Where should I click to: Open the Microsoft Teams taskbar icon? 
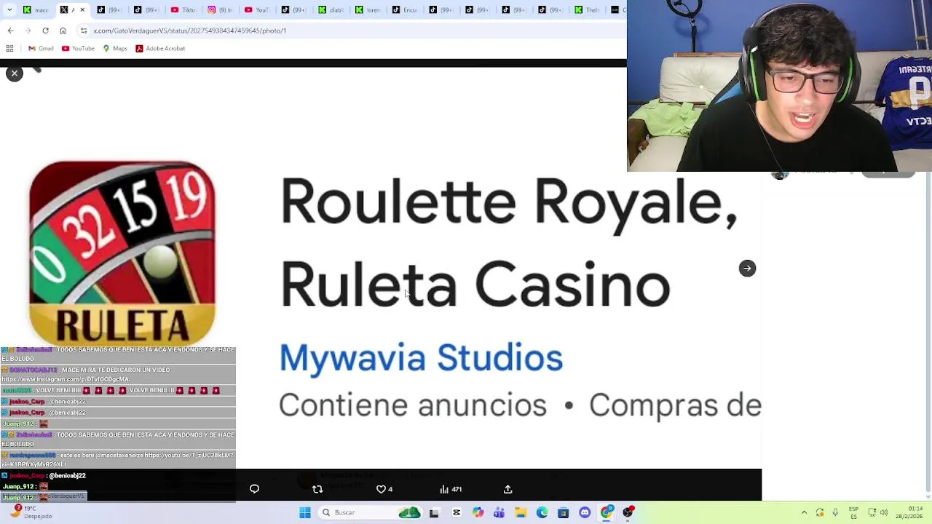click(x=499, y=512)
